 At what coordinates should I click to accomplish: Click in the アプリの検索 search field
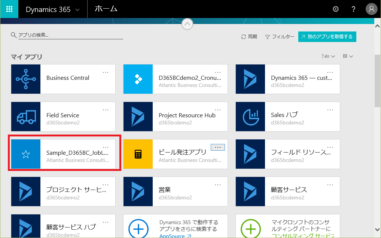click(x=70, y=35)
